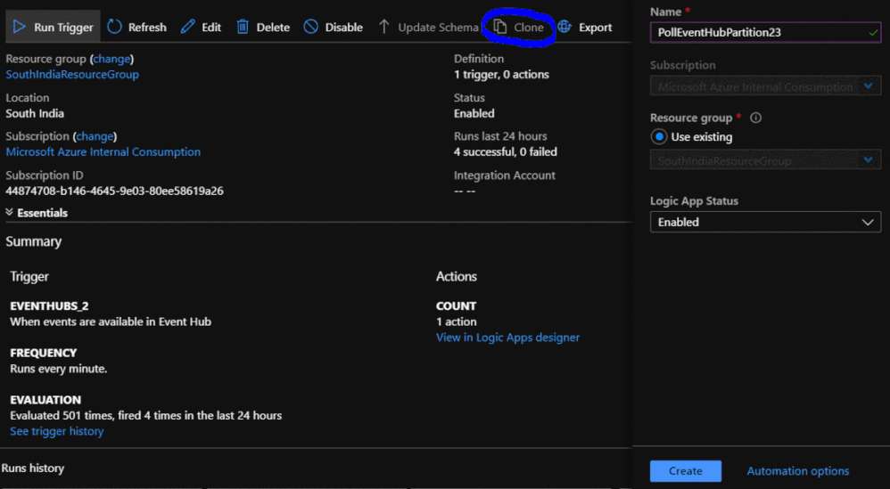Click the Run Trigger toolbar label
The height and width of the screenshot is (489, 890).
pyautogui.click(x=63, y=28)
